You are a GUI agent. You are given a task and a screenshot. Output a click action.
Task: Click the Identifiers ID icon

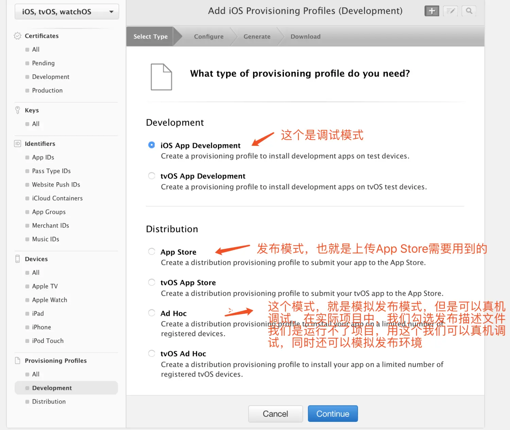point(17,143)
